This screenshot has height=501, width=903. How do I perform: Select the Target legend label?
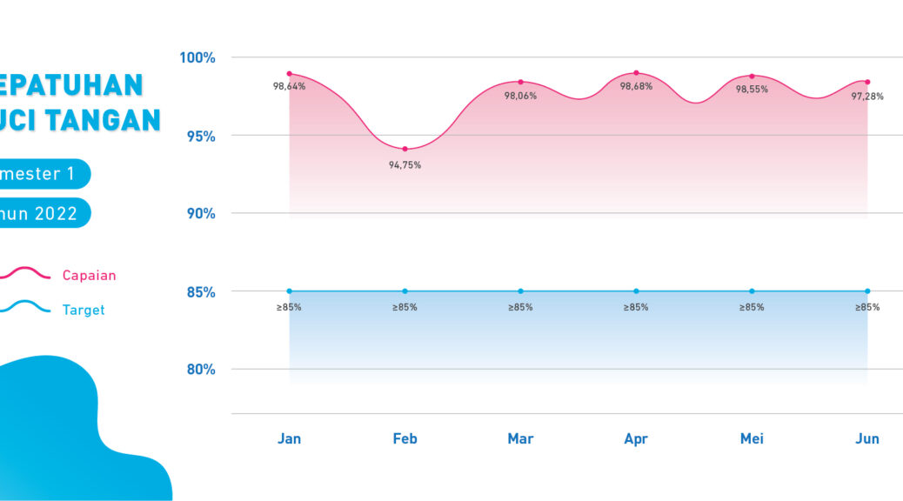tap(84, 310)
